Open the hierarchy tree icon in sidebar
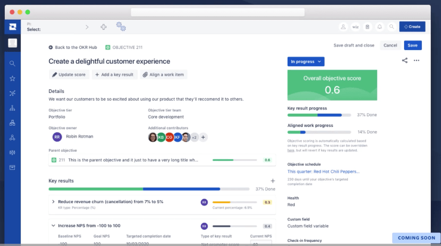Image resolution: width=441 pixels, height=246 pixels. coord(12,108)
